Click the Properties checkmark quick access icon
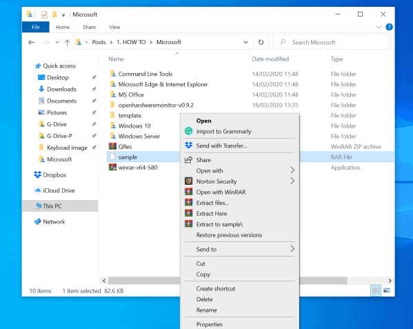This screenshot has width=413, height=329. [44, 14]
